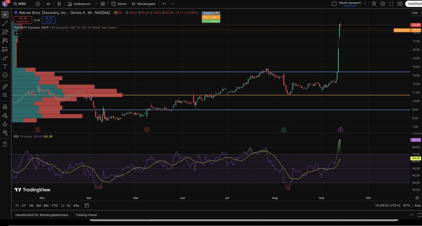Open the WBD symbol search
This screenshot has width=422, height=226.
tap(20, 4)
